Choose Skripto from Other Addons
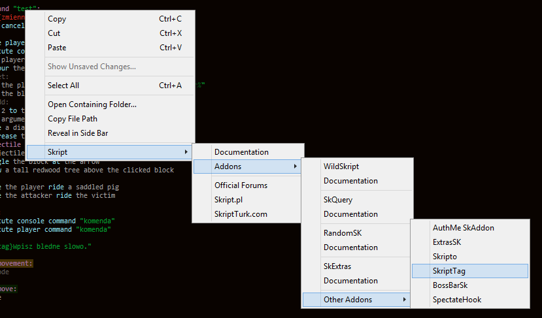The height and width of the screenshot is (318, 542). (470, 257)
